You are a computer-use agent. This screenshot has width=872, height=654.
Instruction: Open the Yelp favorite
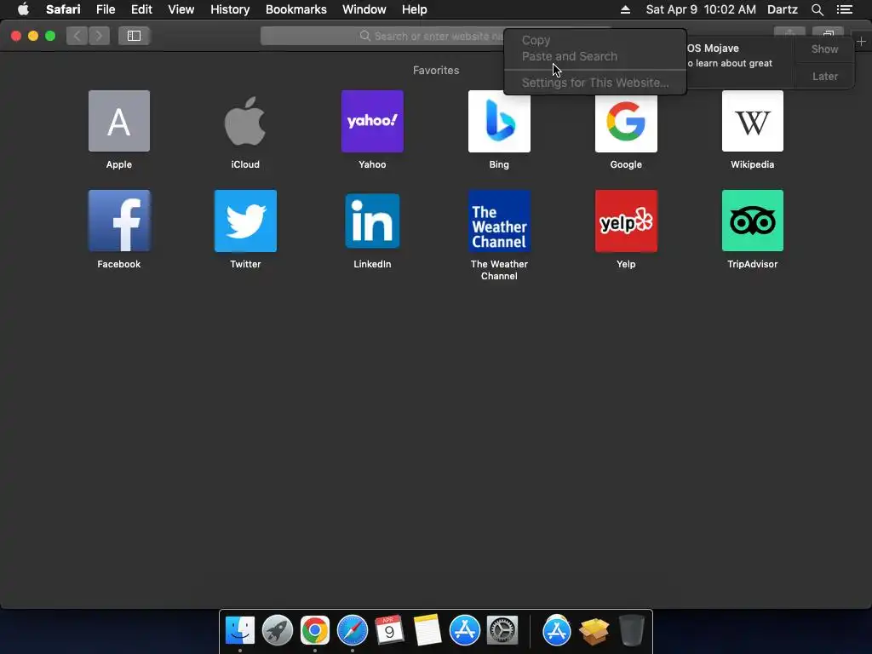click(626, 221)
